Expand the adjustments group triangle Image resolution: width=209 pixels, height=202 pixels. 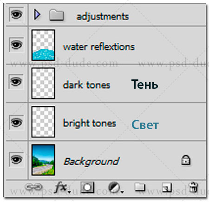(37, 14)
